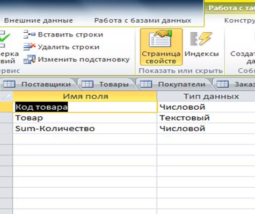This screenshot has height=214, width=255.
Task: Click the Имя поля column header
Action: click(85, 96)
